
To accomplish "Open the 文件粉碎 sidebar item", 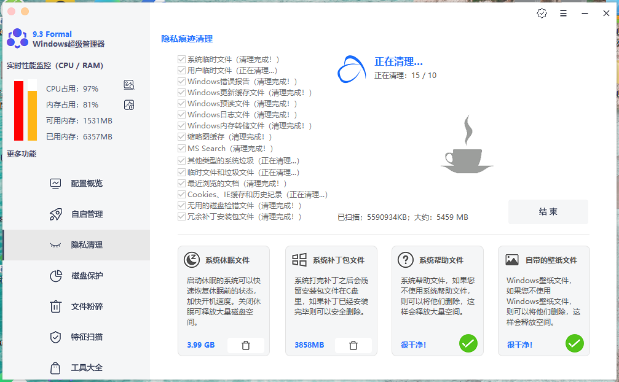I will click(x=76, y=306).
